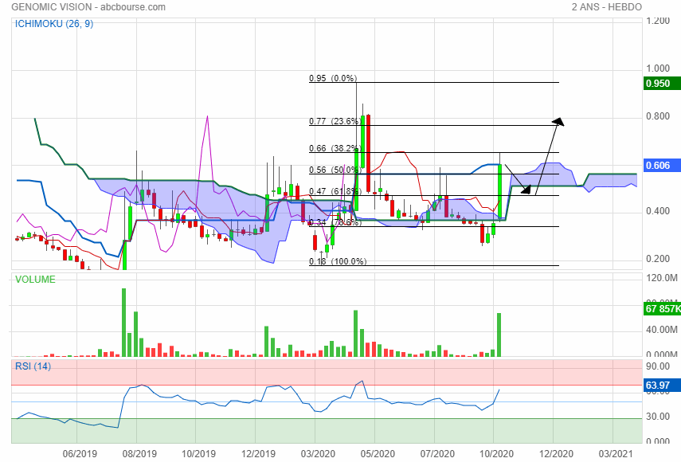681x462 pixels.
Task: Select the green 67 857K volume tag
Action: (x=662, y=309)
